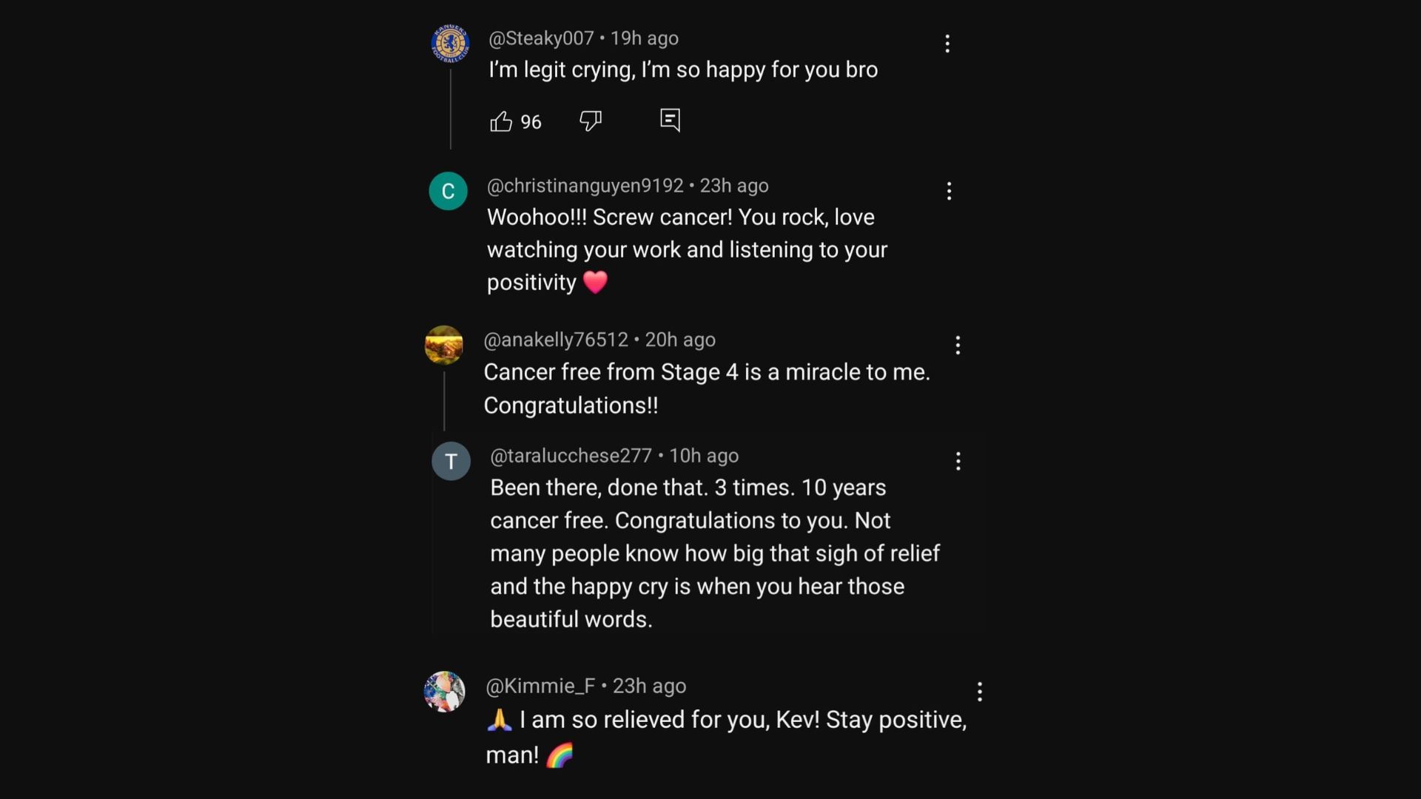1421x799 pixels.
Task: Open the reply icon under @Steaky007's comment
Action: click(x=670, y=120)
